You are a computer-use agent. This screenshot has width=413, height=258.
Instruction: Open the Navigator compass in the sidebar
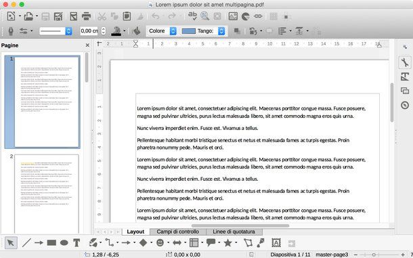405,105
